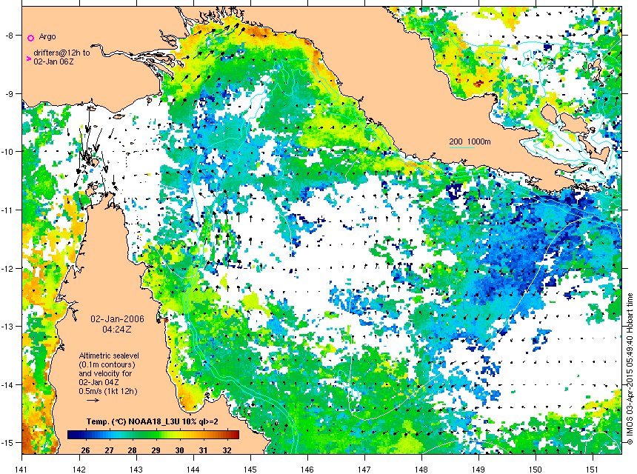Click longitude axis label 148
The width and height of the screenshot is (637, 474).
coord(421,470)
